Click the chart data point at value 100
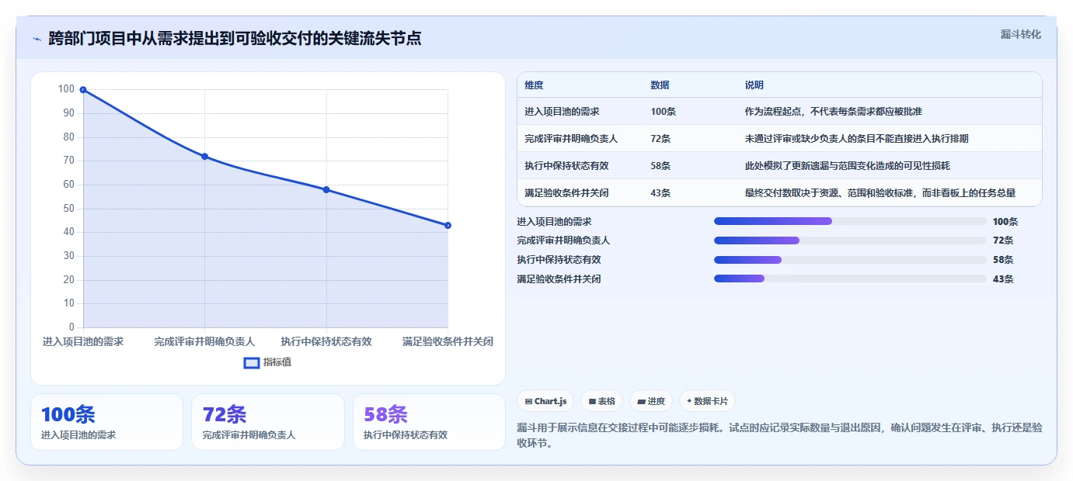Image resolution: width=1073 pixels, height=481 pixels. (x=83, y=90)
